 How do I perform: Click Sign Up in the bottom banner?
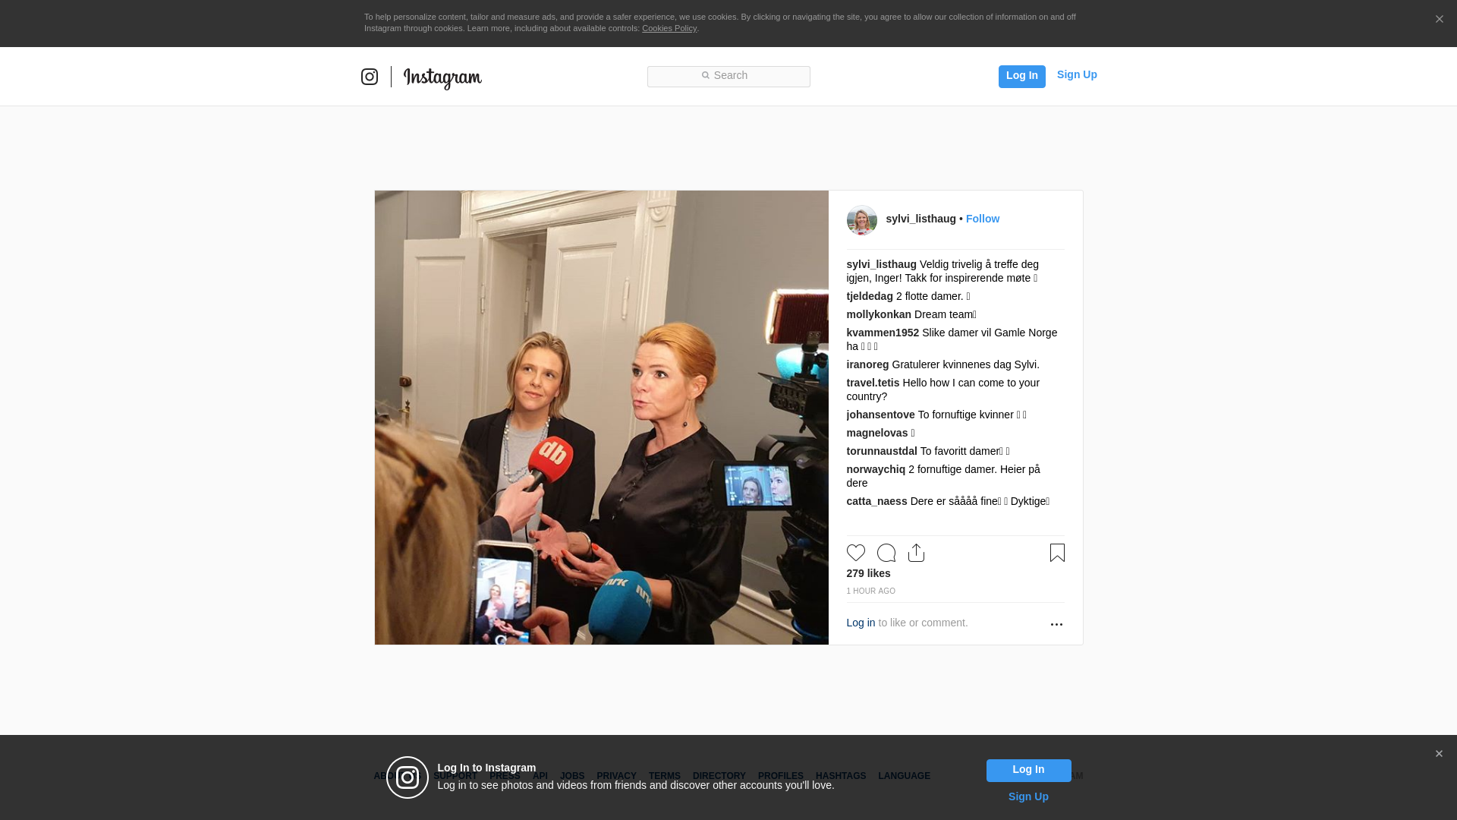pyautogui.click(x=1028, y=796)
